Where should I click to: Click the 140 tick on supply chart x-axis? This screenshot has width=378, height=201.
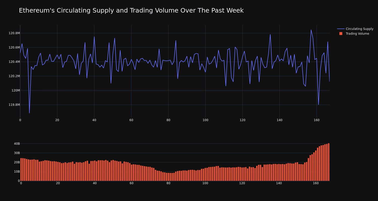coord(279,120)
